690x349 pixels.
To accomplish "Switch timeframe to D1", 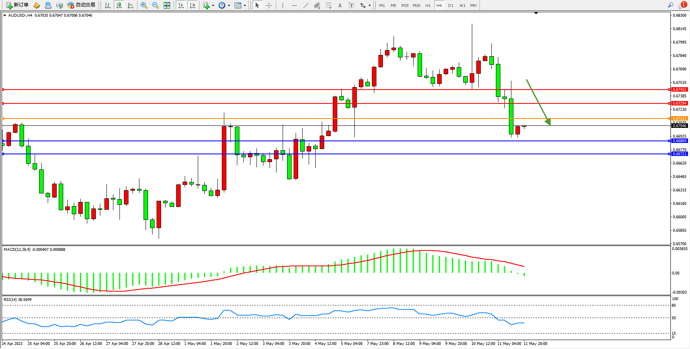I will (x=451, y=5).
